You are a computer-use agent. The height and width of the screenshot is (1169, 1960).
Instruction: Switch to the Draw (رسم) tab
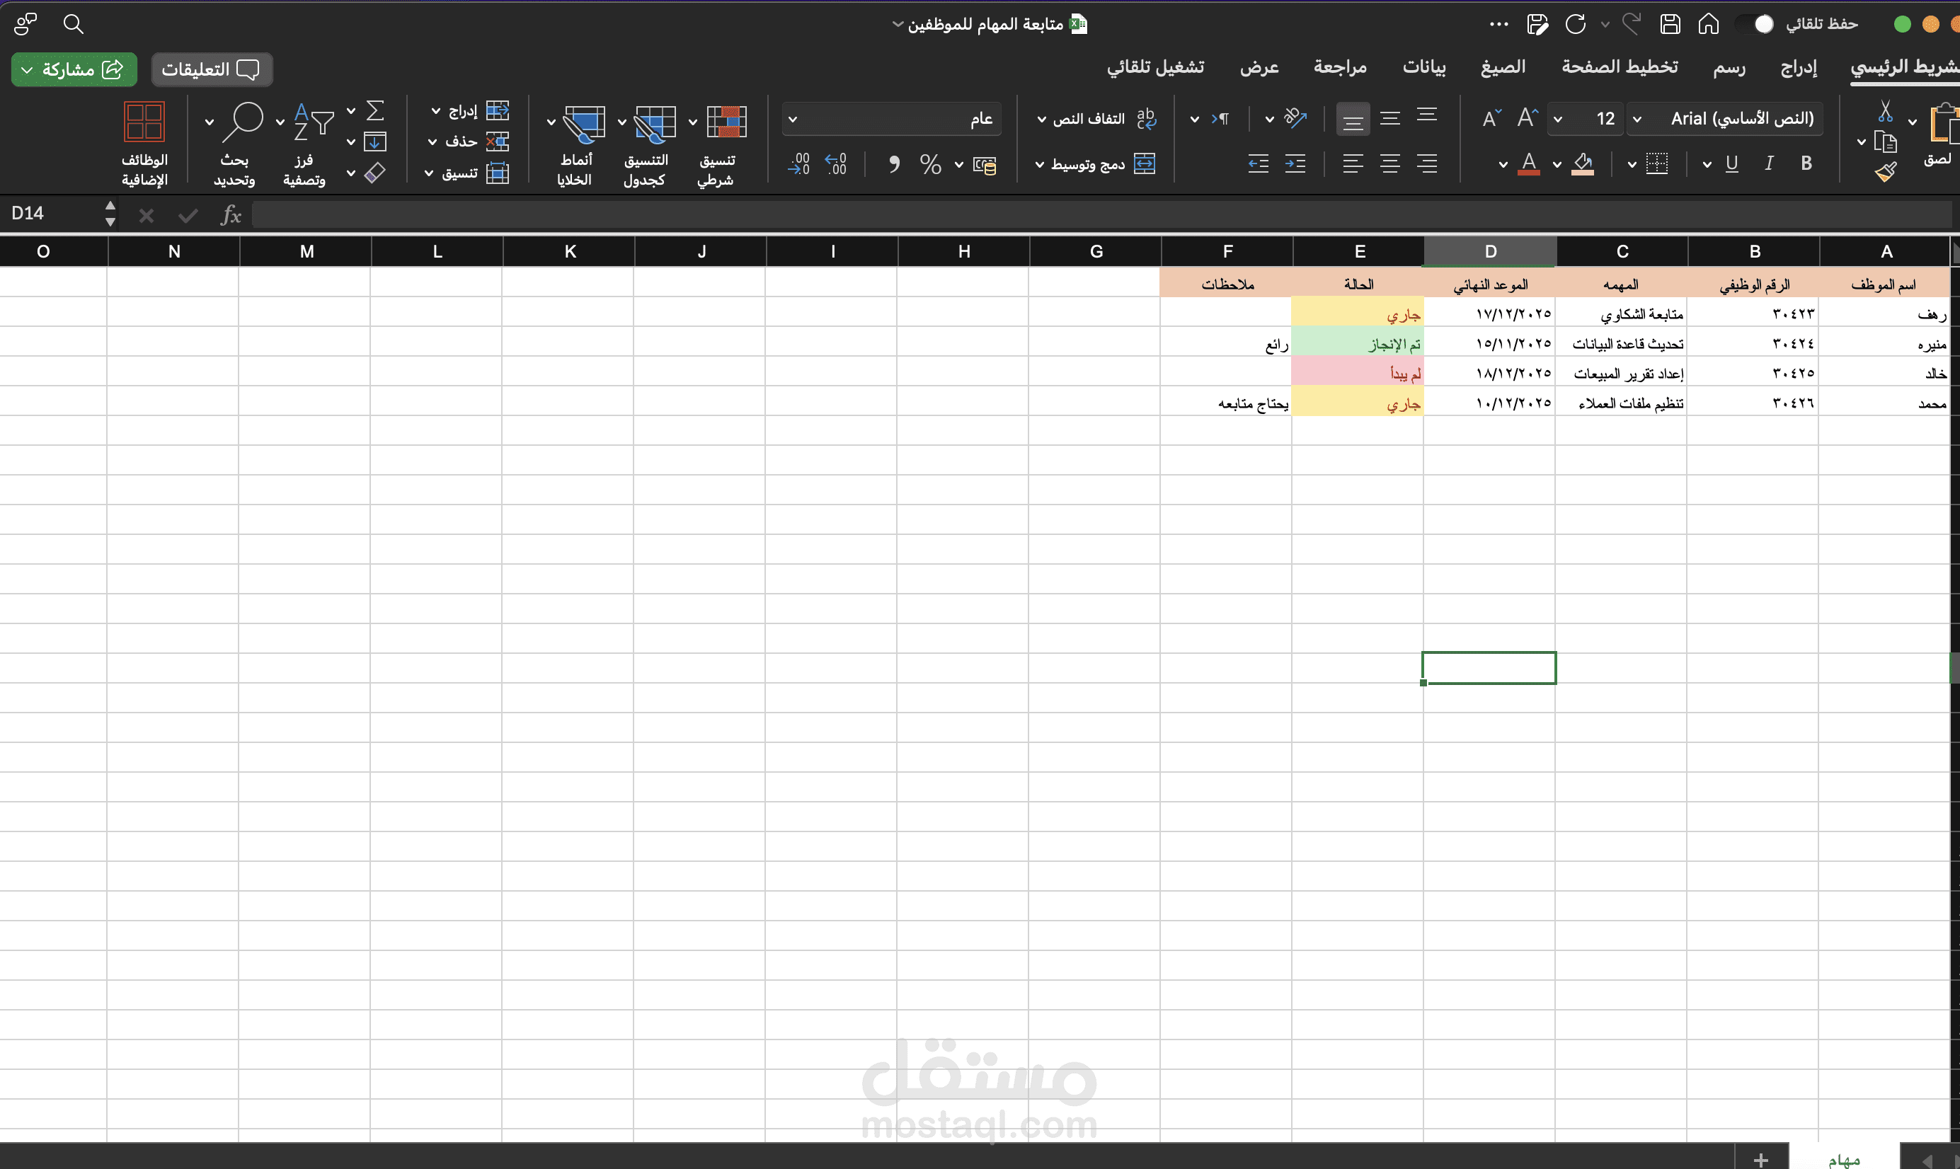1729,68
